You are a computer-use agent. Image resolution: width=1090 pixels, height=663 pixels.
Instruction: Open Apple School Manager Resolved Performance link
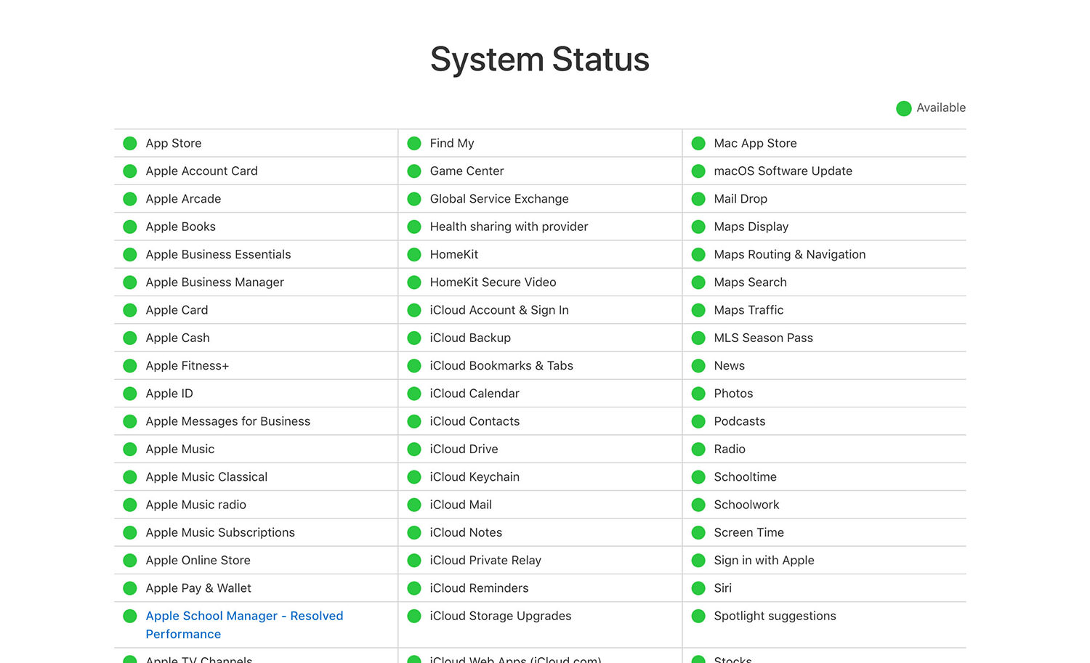click(x=244, y=625)
